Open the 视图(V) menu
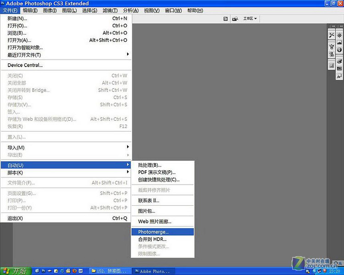 (x=152, y=10)
